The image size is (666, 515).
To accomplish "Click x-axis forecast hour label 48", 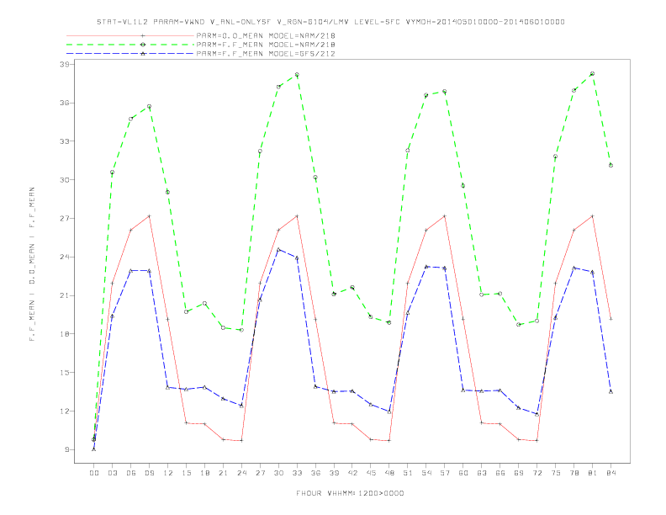I will 389,473.
